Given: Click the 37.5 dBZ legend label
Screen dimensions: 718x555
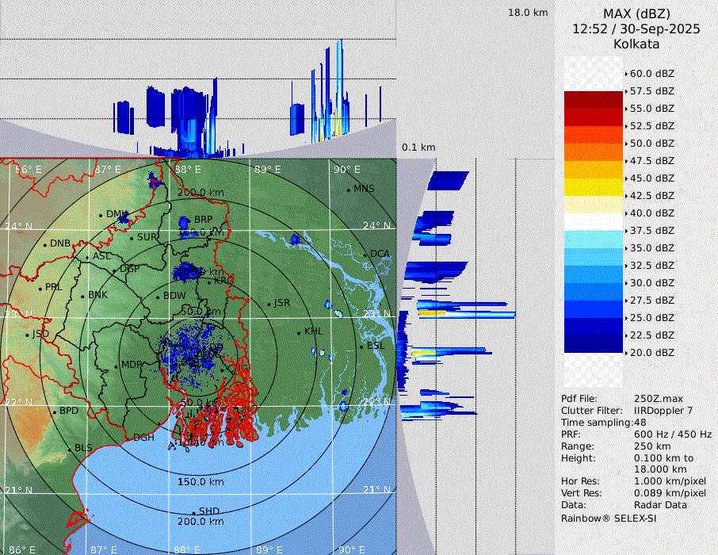Looking at the screenshot, I should pos(651,231).
